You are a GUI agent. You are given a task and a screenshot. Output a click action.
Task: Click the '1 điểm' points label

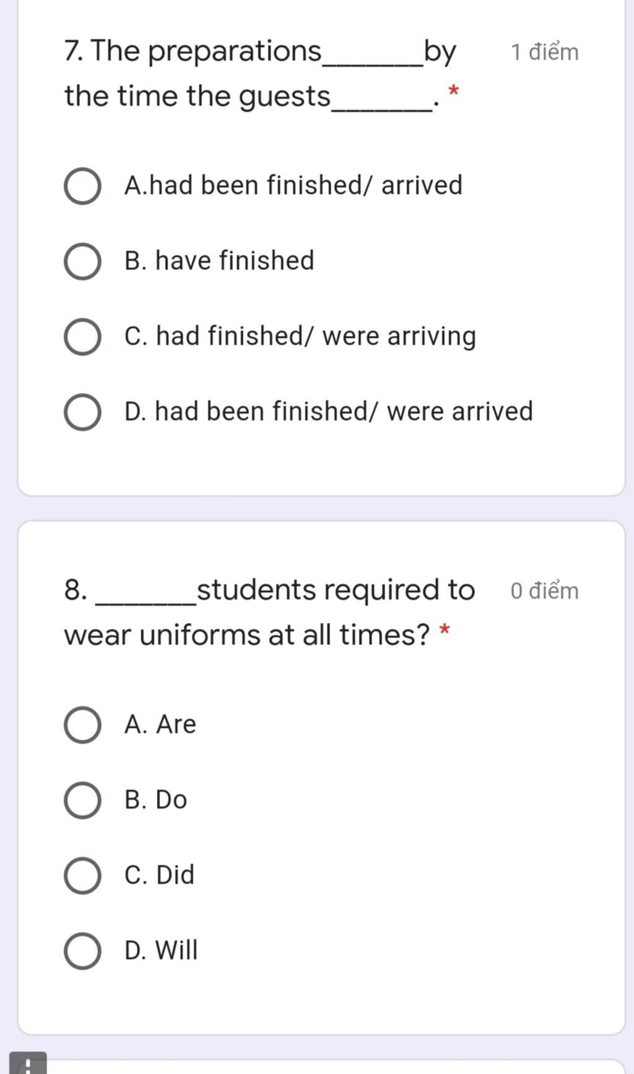pyautogui.click(x=544, y=52)
